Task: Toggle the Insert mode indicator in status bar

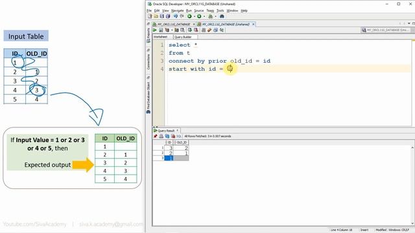Action: [364, 230]
